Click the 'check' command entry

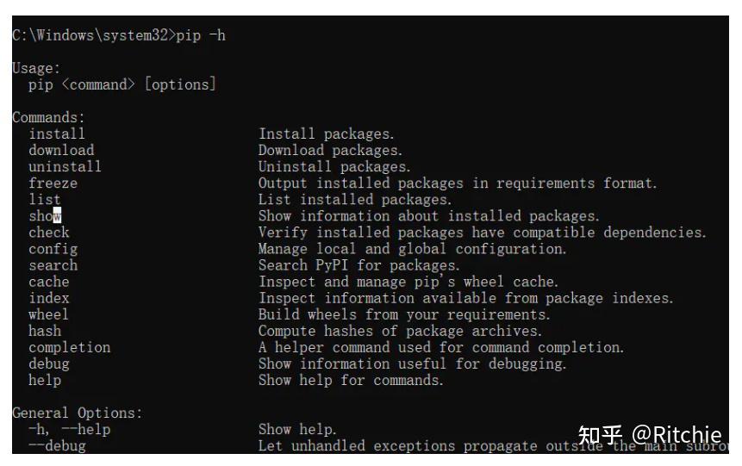[x=49, y=233]
